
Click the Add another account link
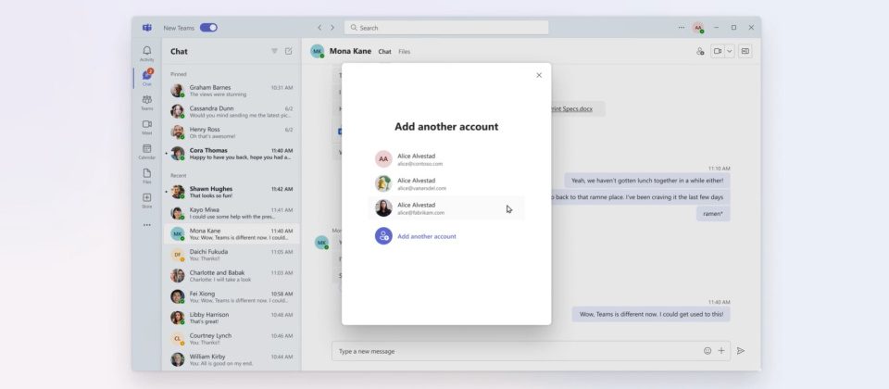(x=426, y=236)
